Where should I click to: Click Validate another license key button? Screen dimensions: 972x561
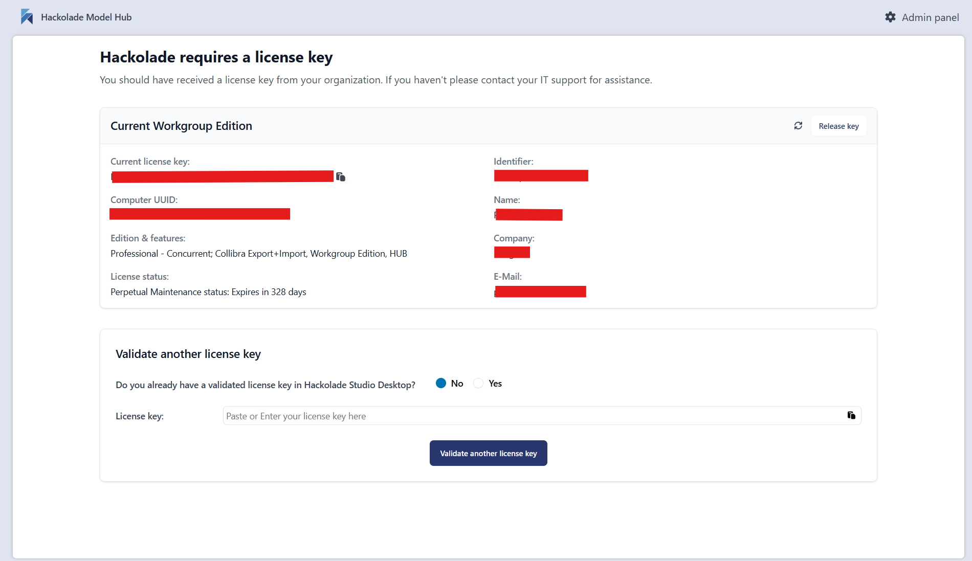[489, 453]
